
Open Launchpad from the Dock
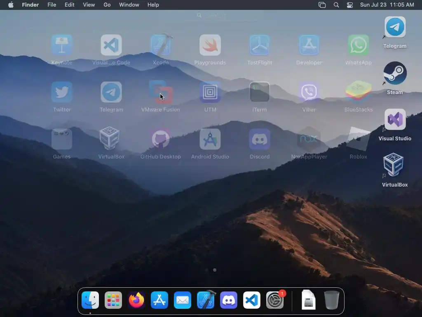tap(113, 300)
